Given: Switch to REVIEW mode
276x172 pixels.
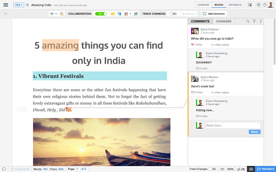Looking at the screenshot, I should point(219,5).
